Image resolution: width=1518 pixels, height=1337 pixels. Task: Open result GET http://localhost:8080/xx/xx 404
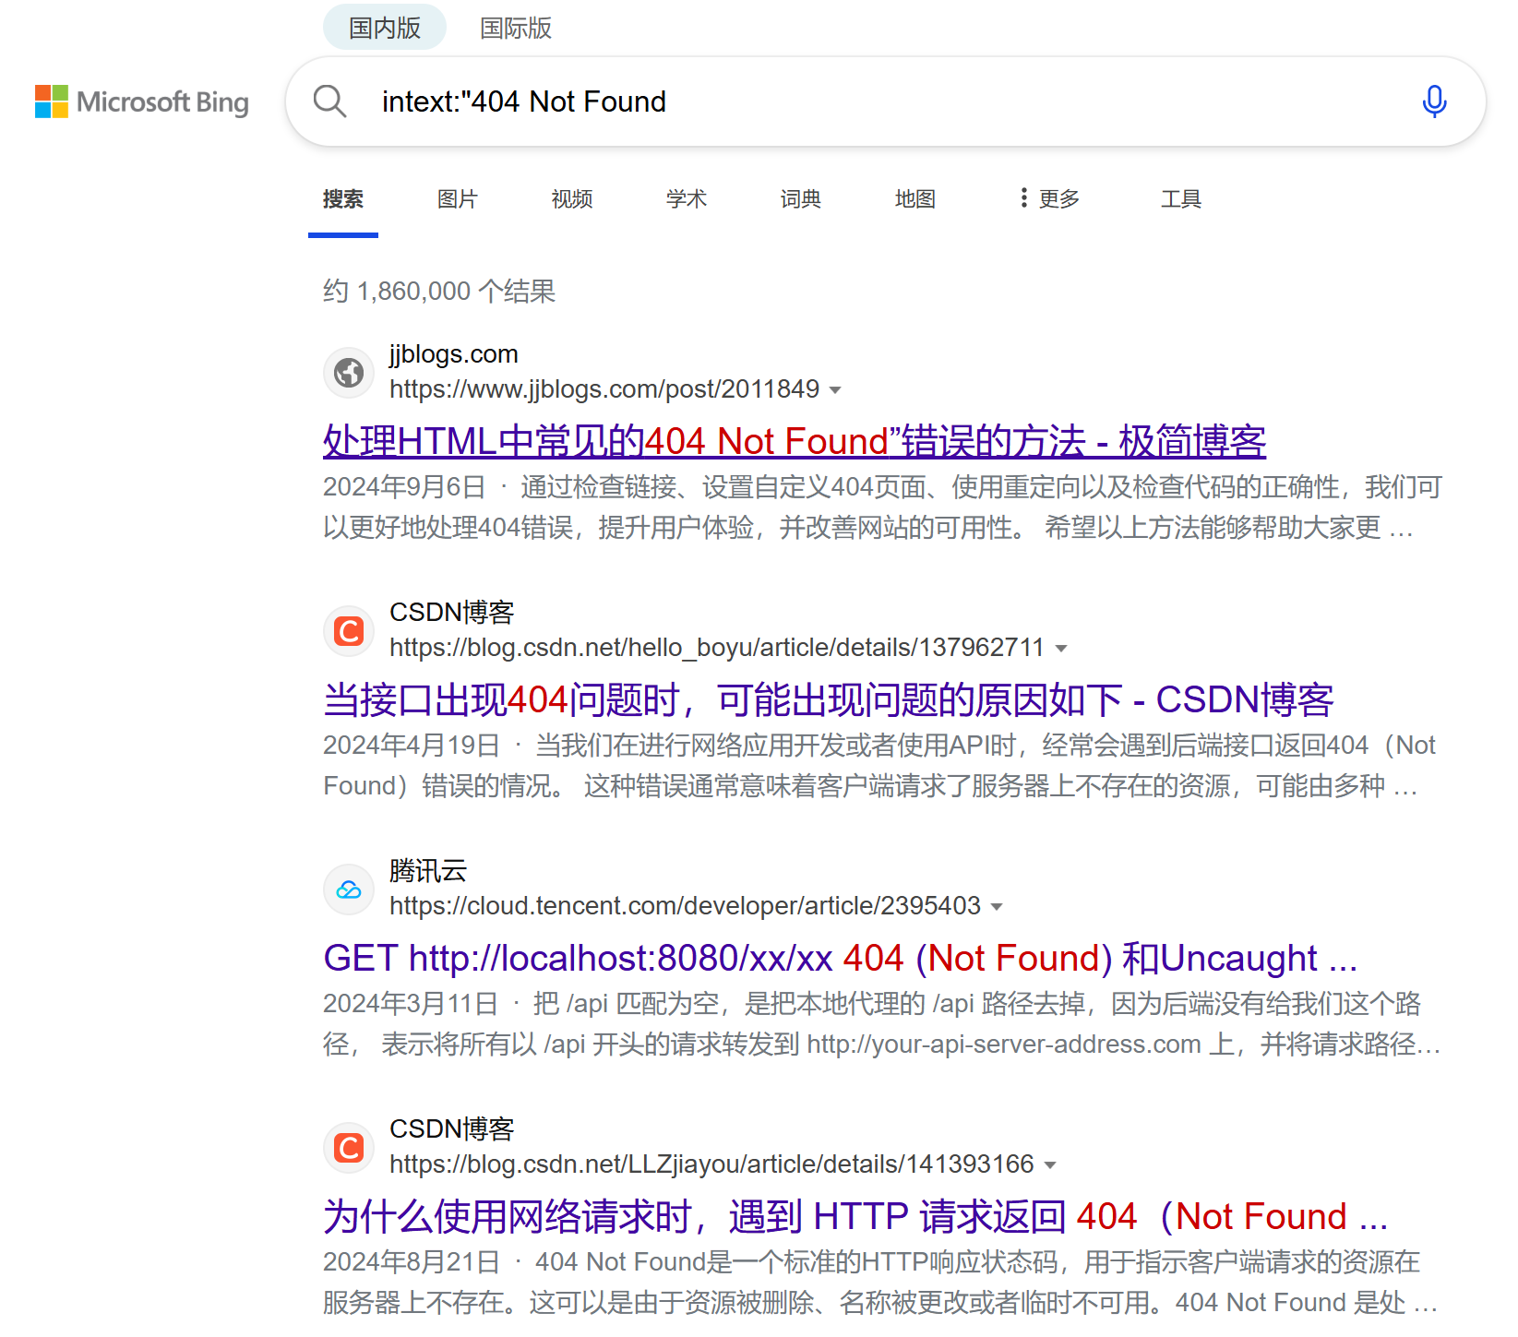(x=841, y=958)
